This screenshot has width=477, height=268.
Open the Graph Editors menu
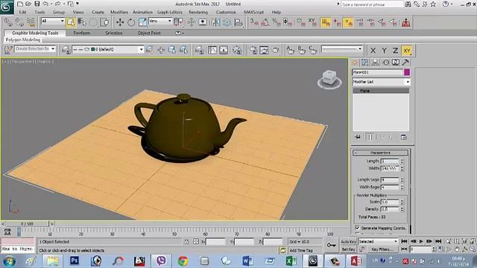170,12
